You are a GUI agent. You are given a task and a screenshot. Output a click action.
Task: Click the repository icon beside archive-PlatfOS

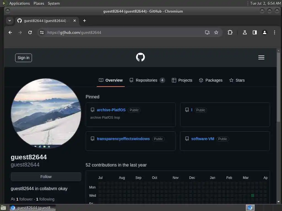(x=93, y=110)
